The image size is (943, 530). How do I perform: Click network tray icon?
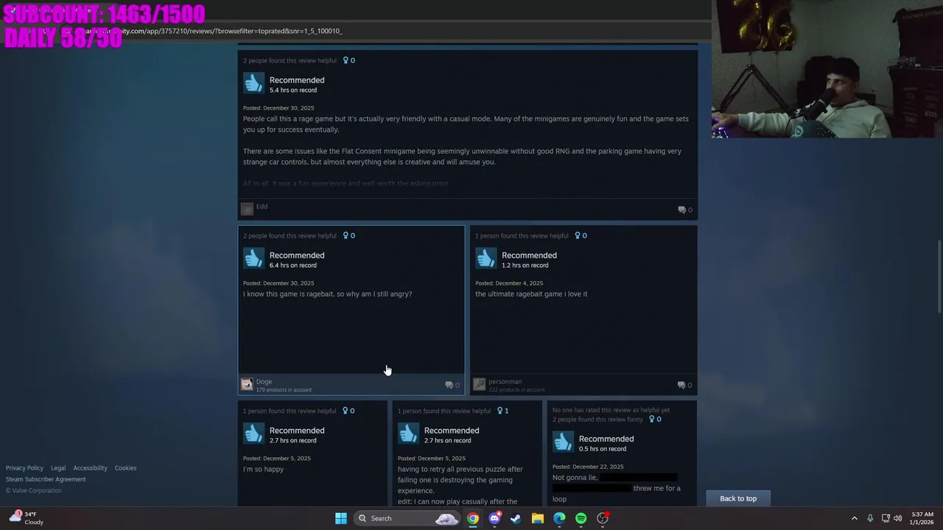click(x=886, y=518)
